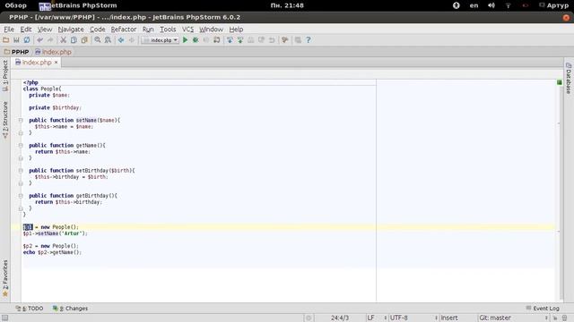Open the LF line separator selector
The image size is (574, 322).
pos(376,318)
